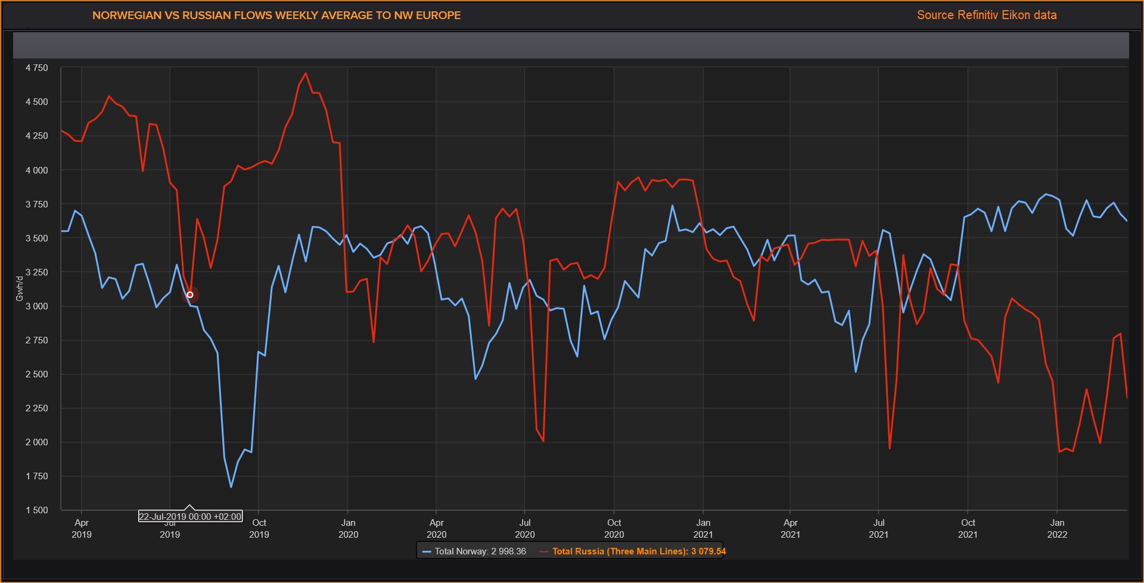This screenshot has width=1144, height=583.
Task: Click the Jan 2020 x-axis label
Action: coord(349,528)
